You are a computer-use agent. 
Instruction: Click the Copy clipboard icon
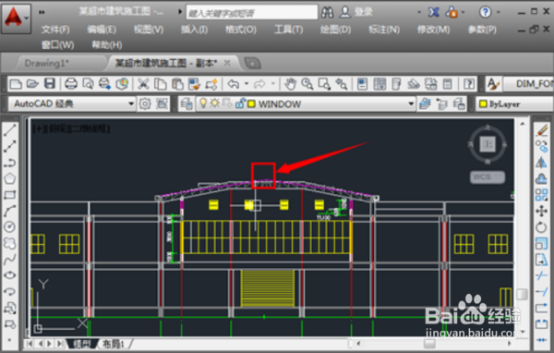tap(161, 84)
